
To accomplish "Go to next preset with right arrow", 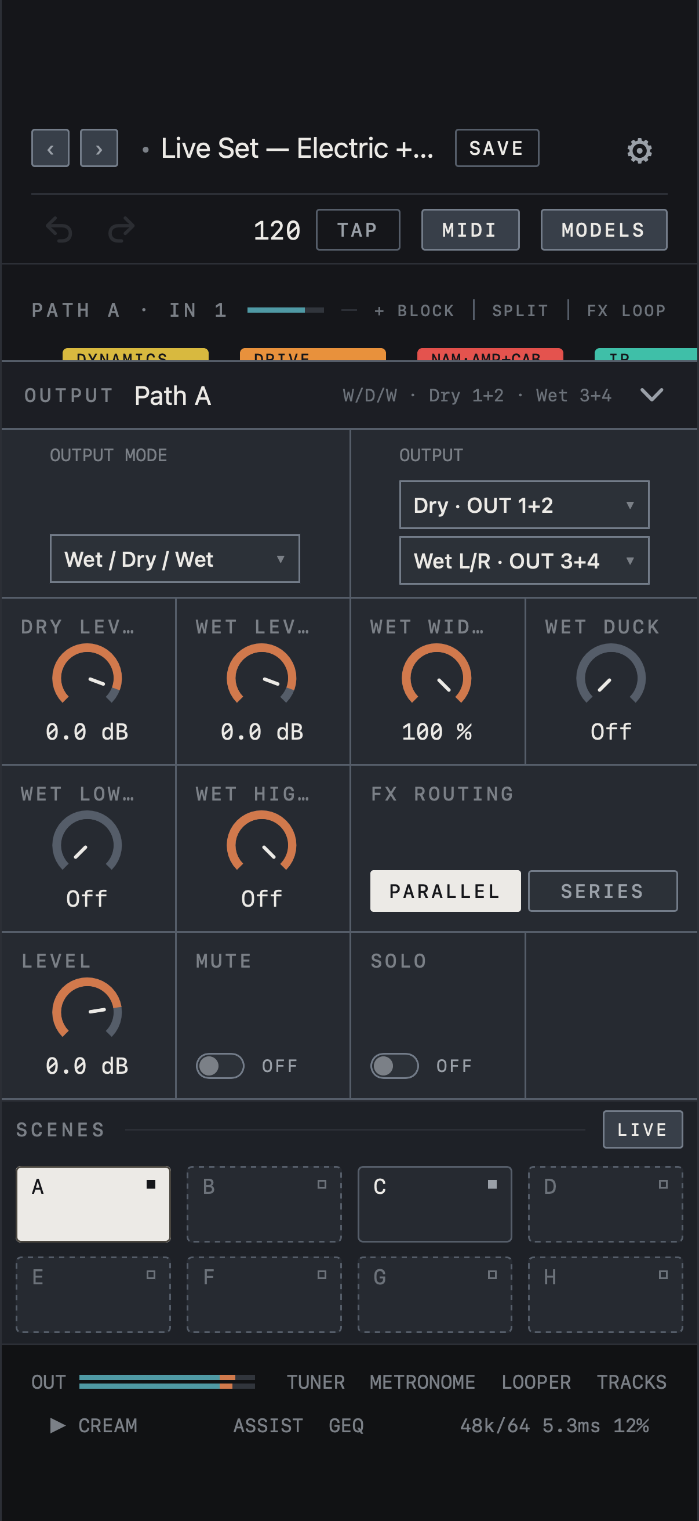I will [x=99, y=148].
